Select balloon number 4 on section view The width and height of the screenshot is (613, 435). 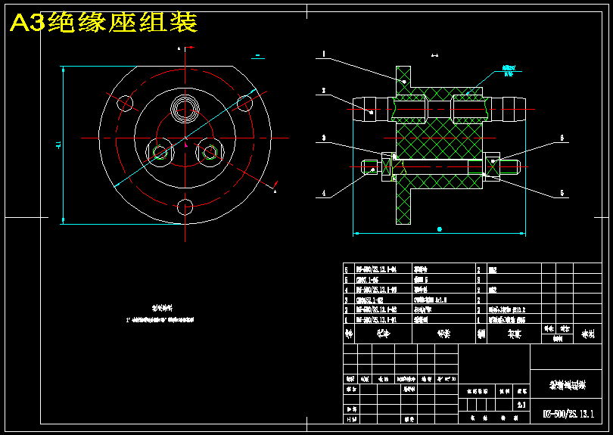click(324, 193)
